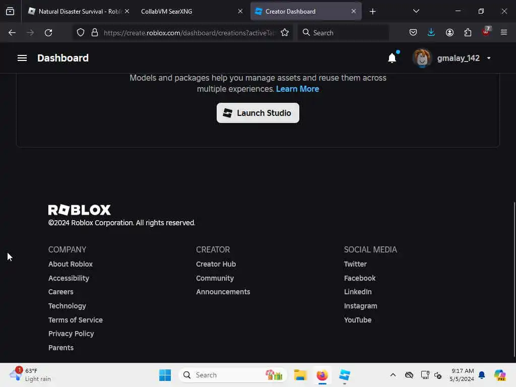
Task: Open the notifications bell
Action: click(x=392, y=58)
